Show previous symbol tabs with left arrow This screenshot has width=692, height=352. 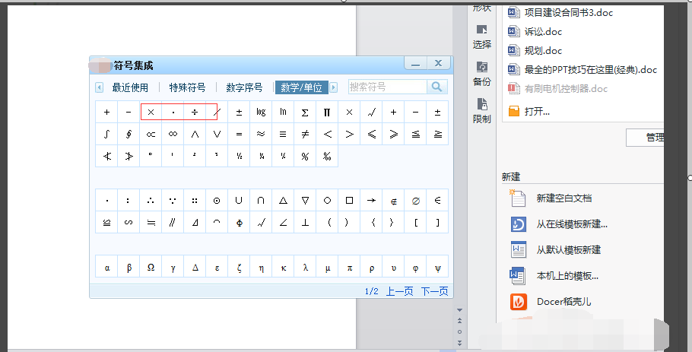point(100,87)
